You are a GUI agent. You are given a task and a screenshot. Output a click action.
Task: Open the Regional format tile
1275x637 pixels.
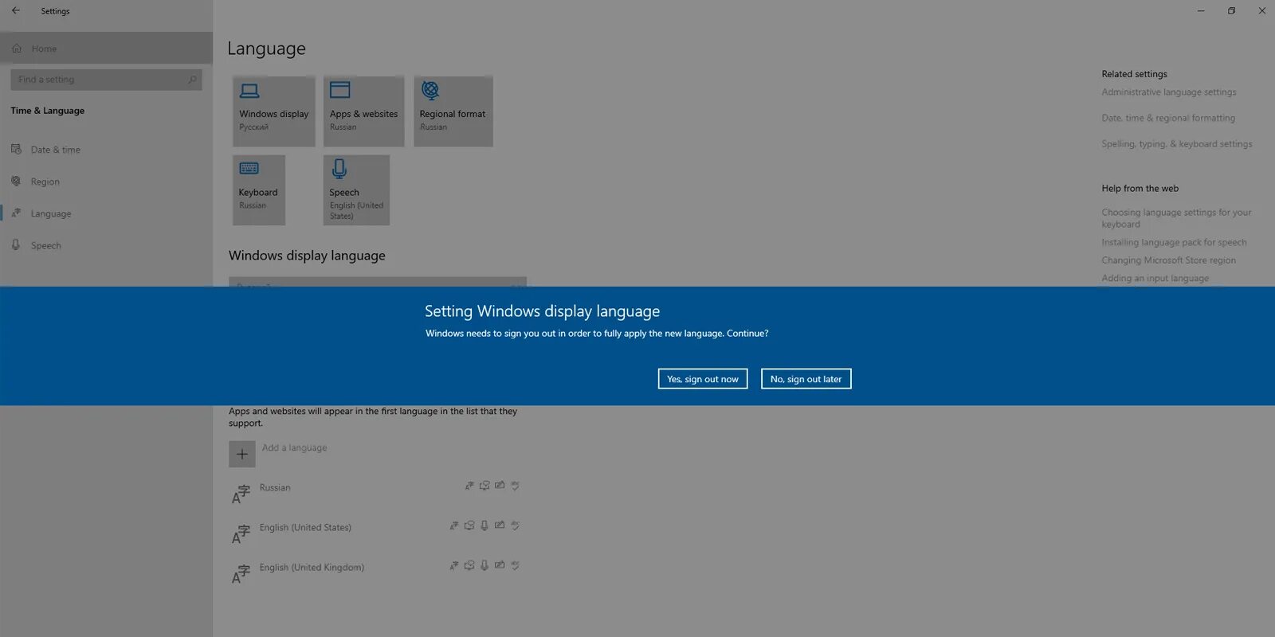coord(453,111)
